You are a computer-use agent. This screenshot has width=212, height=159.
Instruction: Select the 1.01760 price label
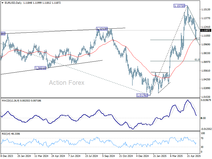pos(142,95)
